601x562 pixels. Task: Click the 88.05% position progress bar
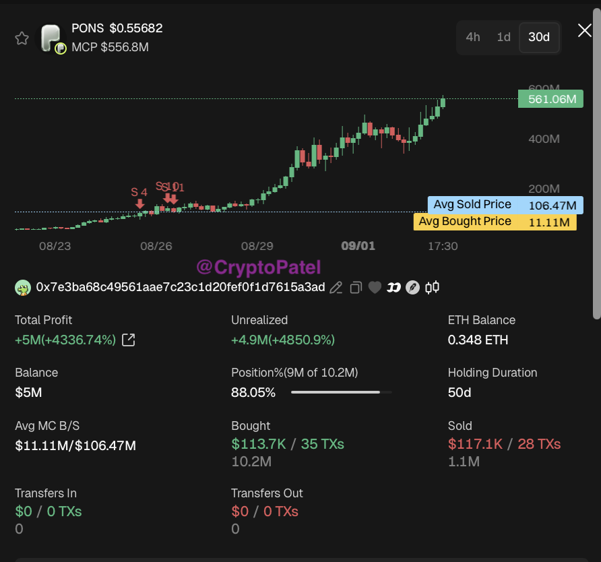tap(341, 392)
